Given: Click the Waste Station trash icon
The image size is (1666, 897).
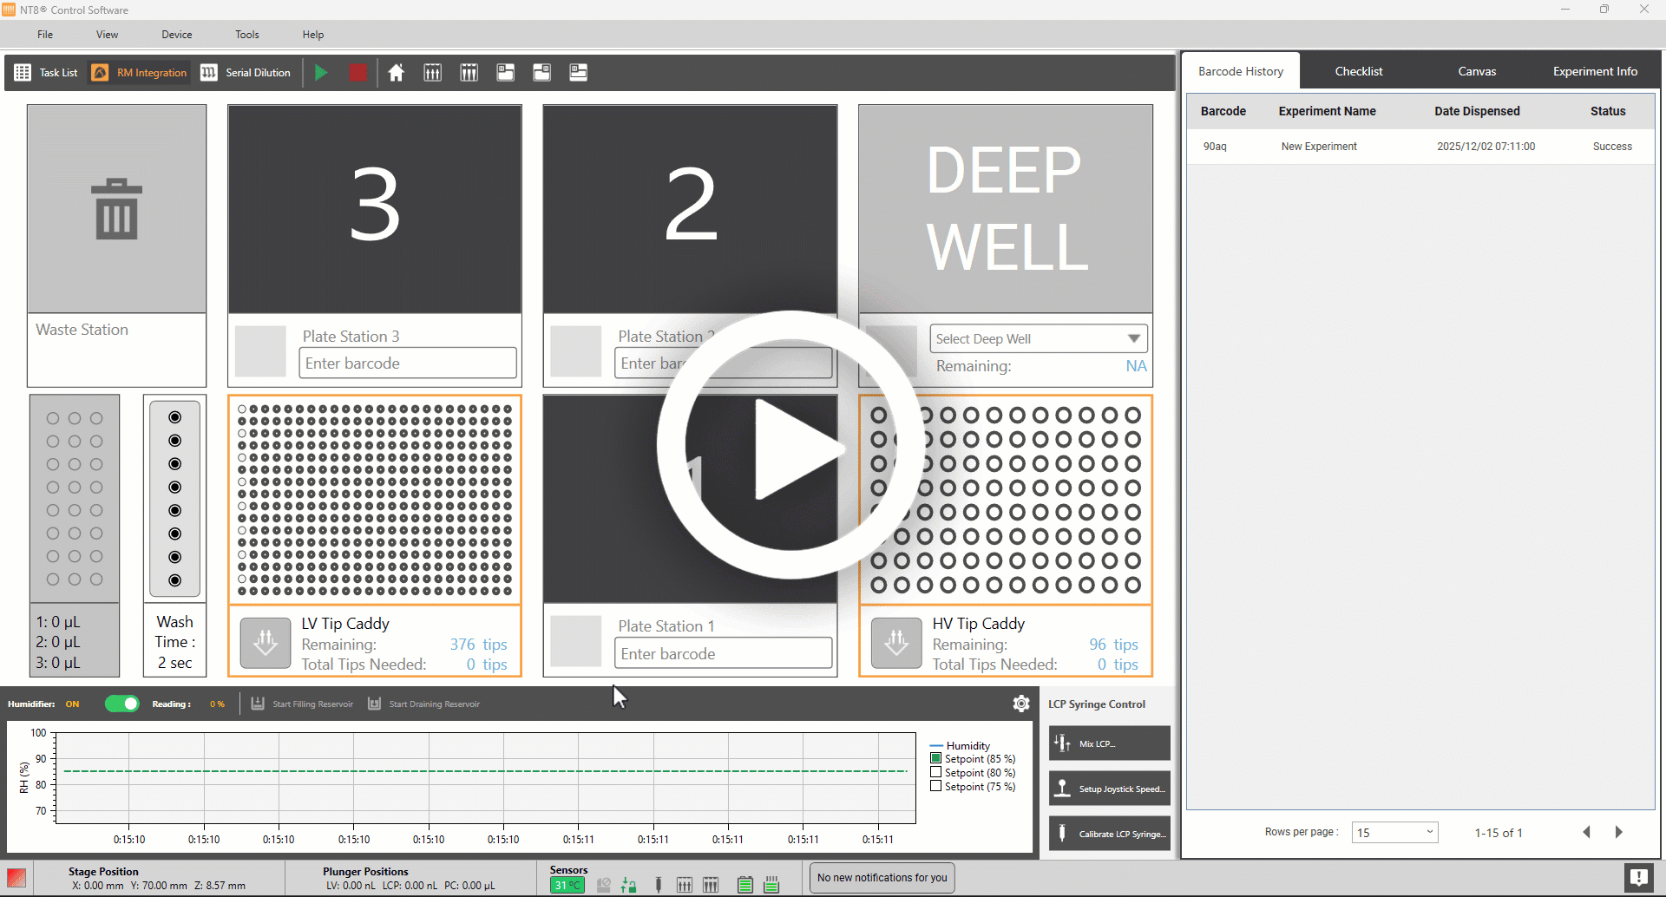Looking at the screenshot, I should pyautogui.click(x=116, y=209).
